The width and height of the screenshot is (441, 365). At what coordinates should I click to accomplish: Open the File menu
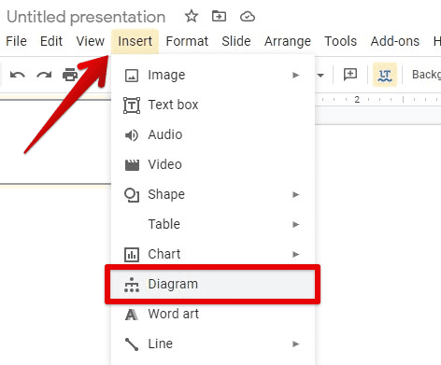[16, 41]
